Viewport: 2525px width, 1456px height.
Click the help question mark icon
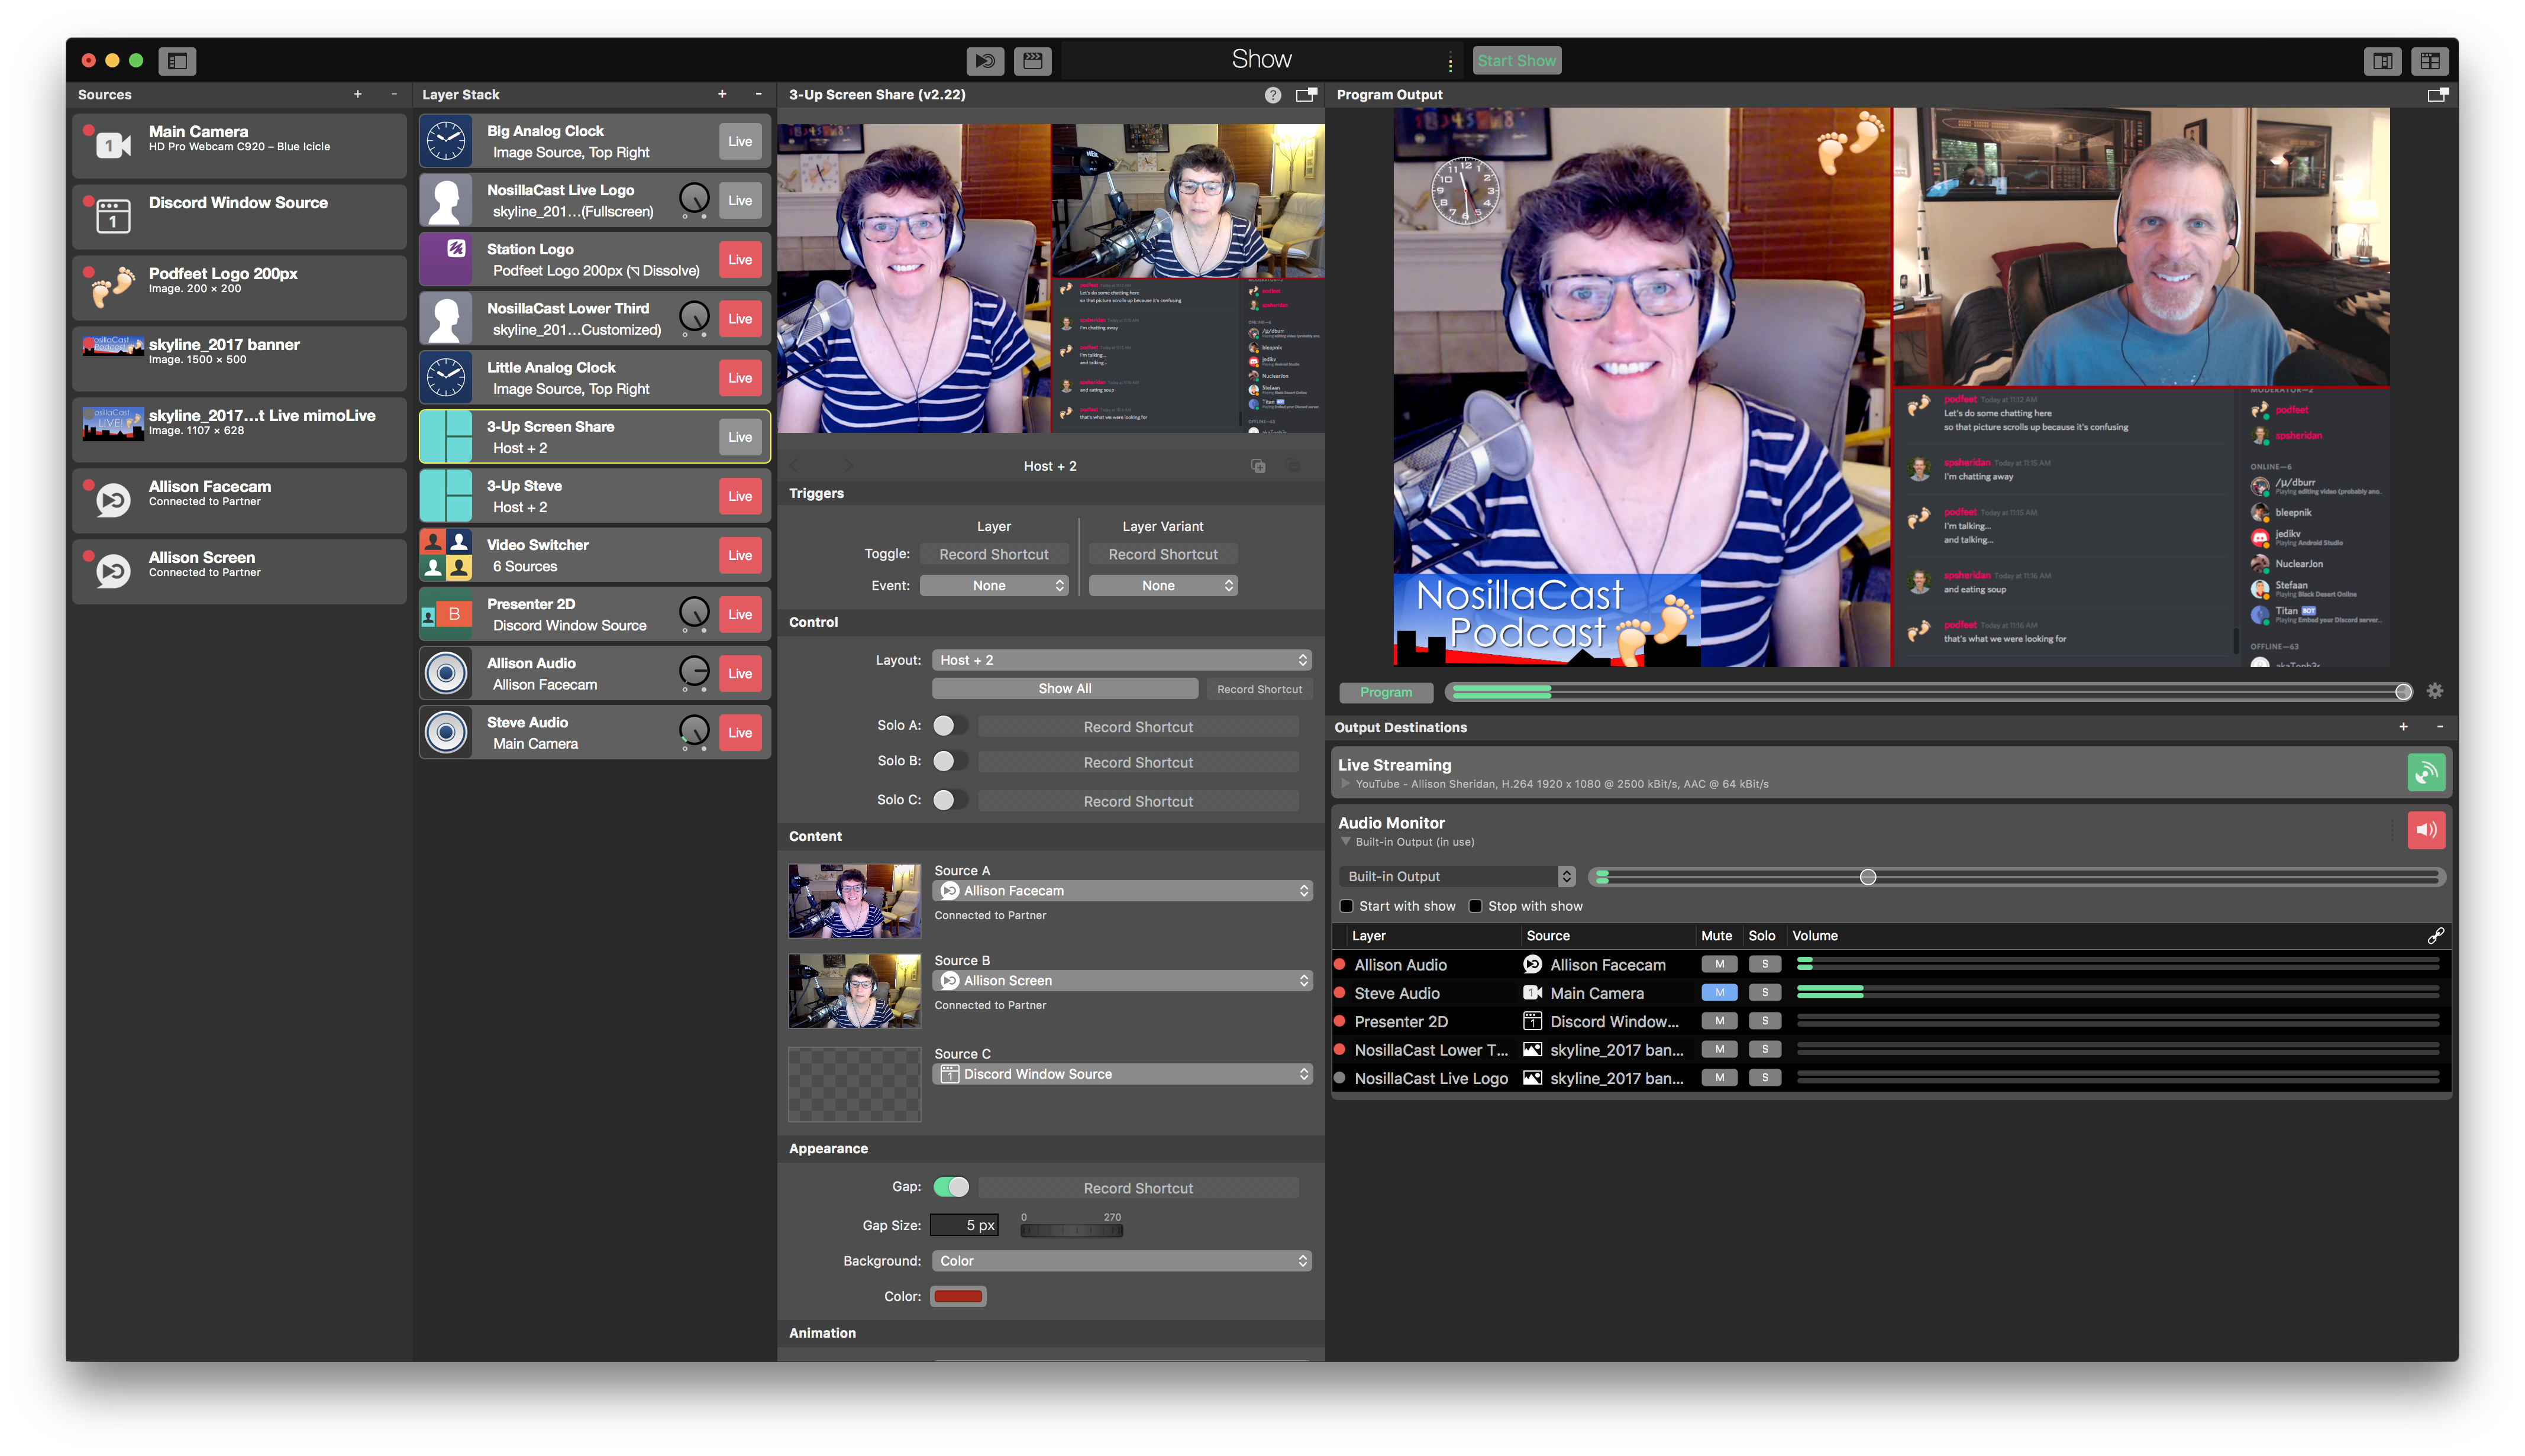[x=1271, y=95]
